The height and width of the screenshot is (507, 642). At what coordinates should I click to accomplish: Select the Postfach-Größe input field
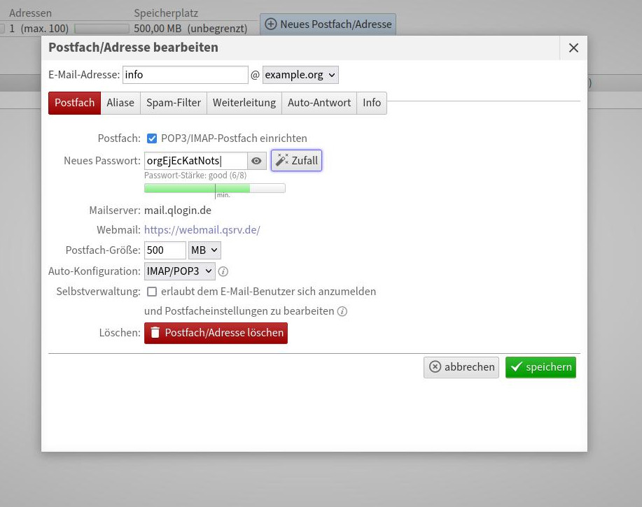coord(165,250)
